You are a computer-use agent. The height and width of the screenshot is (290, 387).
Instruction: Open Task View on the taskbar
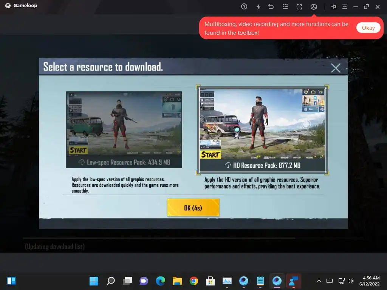[127, 281]
